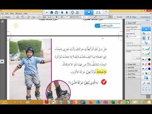Click the Change recognition language link

pyautogui.click(x=128, y=52)
